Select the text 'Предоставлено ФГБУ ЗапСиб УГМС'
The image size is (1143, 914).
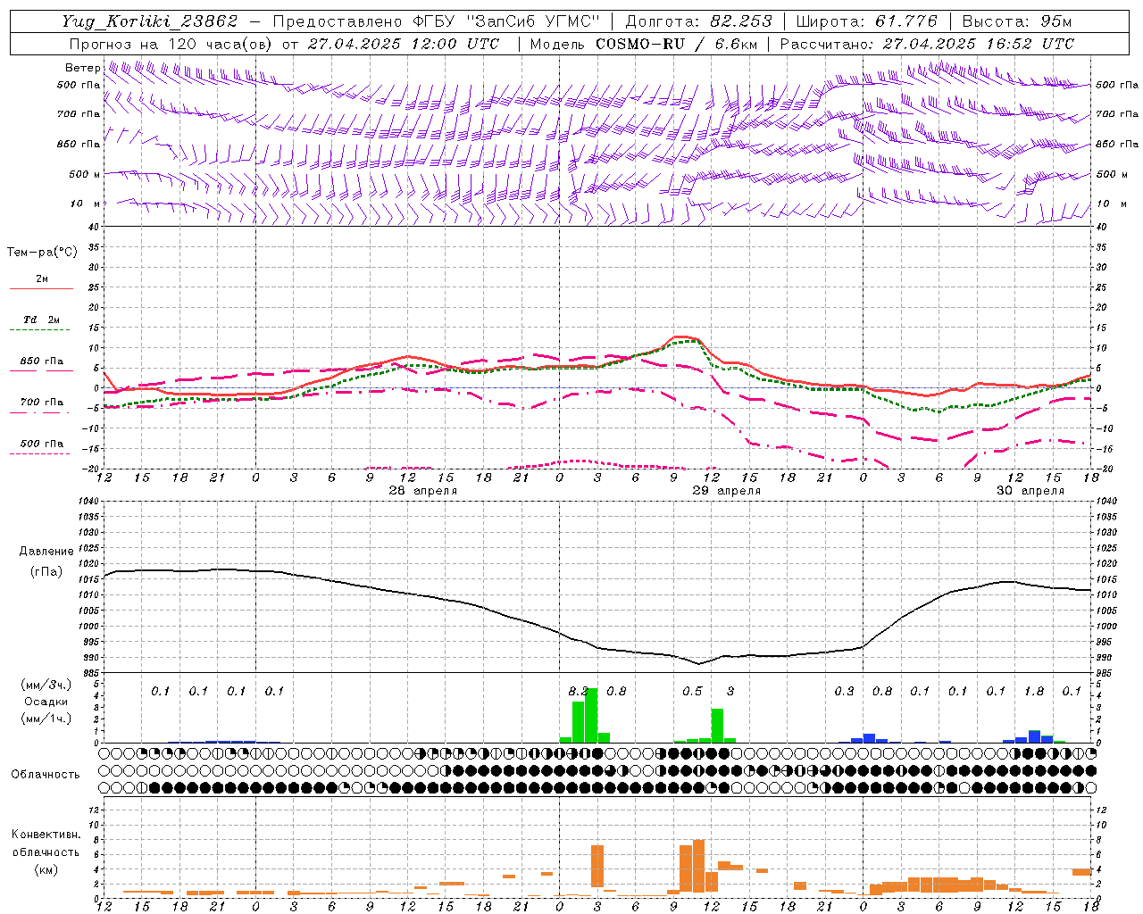436,21
